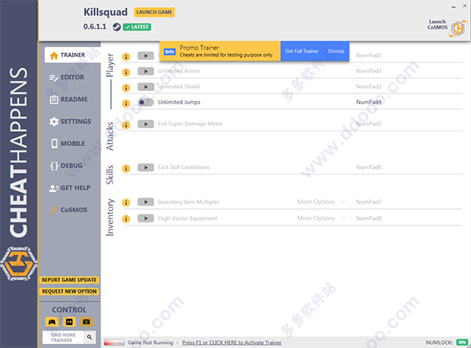Open info for Full Super Damage Meter

click(126, 125)
